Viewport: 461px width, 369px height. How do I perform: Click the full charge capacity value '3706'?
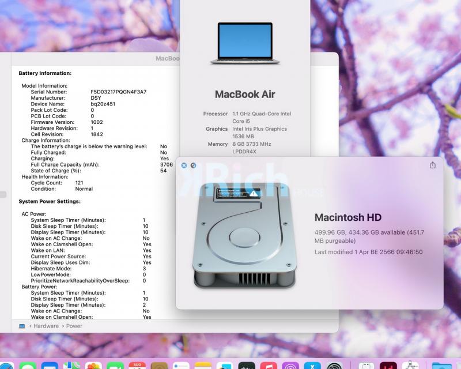pyautogui.click(x=167, y=164)
